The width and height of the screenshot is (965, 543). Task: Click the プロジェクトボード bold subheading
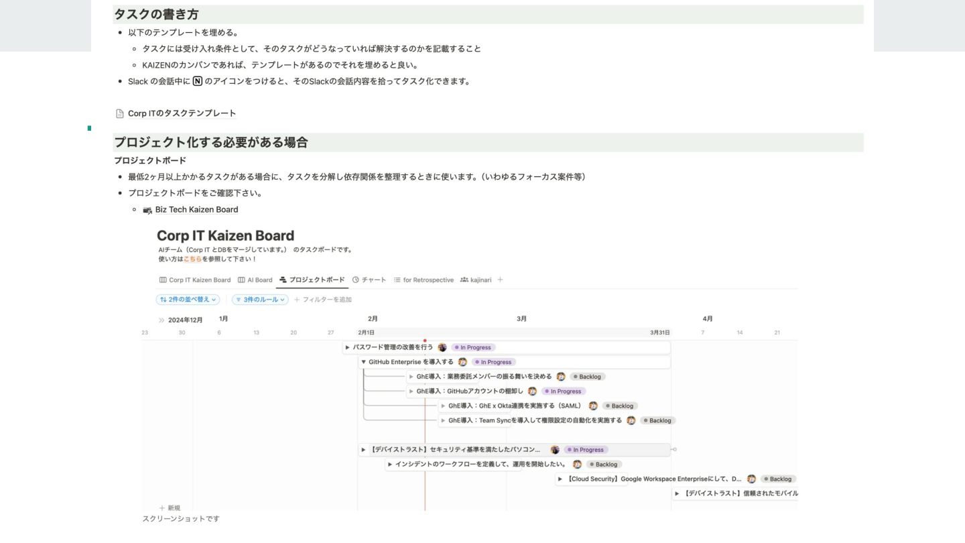pyautogui.click(x=150, y=161)
